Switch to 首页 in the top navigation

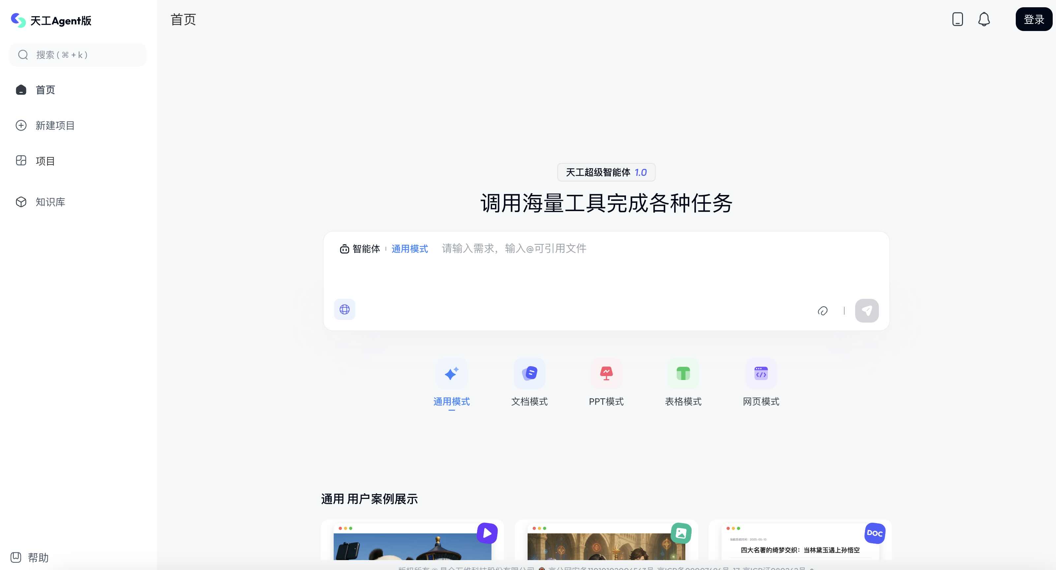(183, 19)
